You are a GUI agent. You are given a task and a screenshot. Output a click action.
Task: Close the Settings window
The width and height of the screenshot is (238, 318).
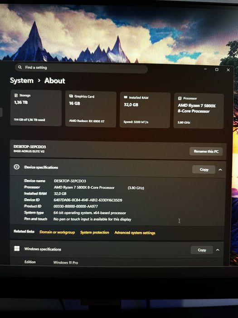click(x=228, y=70)
